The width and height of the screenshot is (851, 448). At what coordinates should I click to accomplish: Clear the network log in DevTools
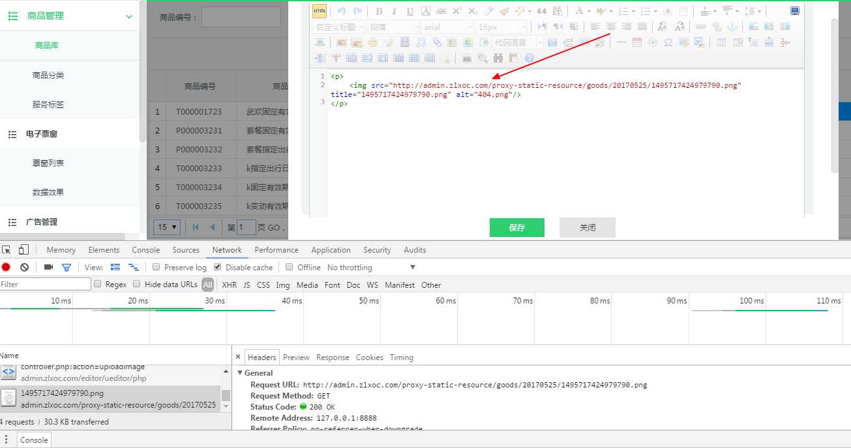tap(24, 267)
